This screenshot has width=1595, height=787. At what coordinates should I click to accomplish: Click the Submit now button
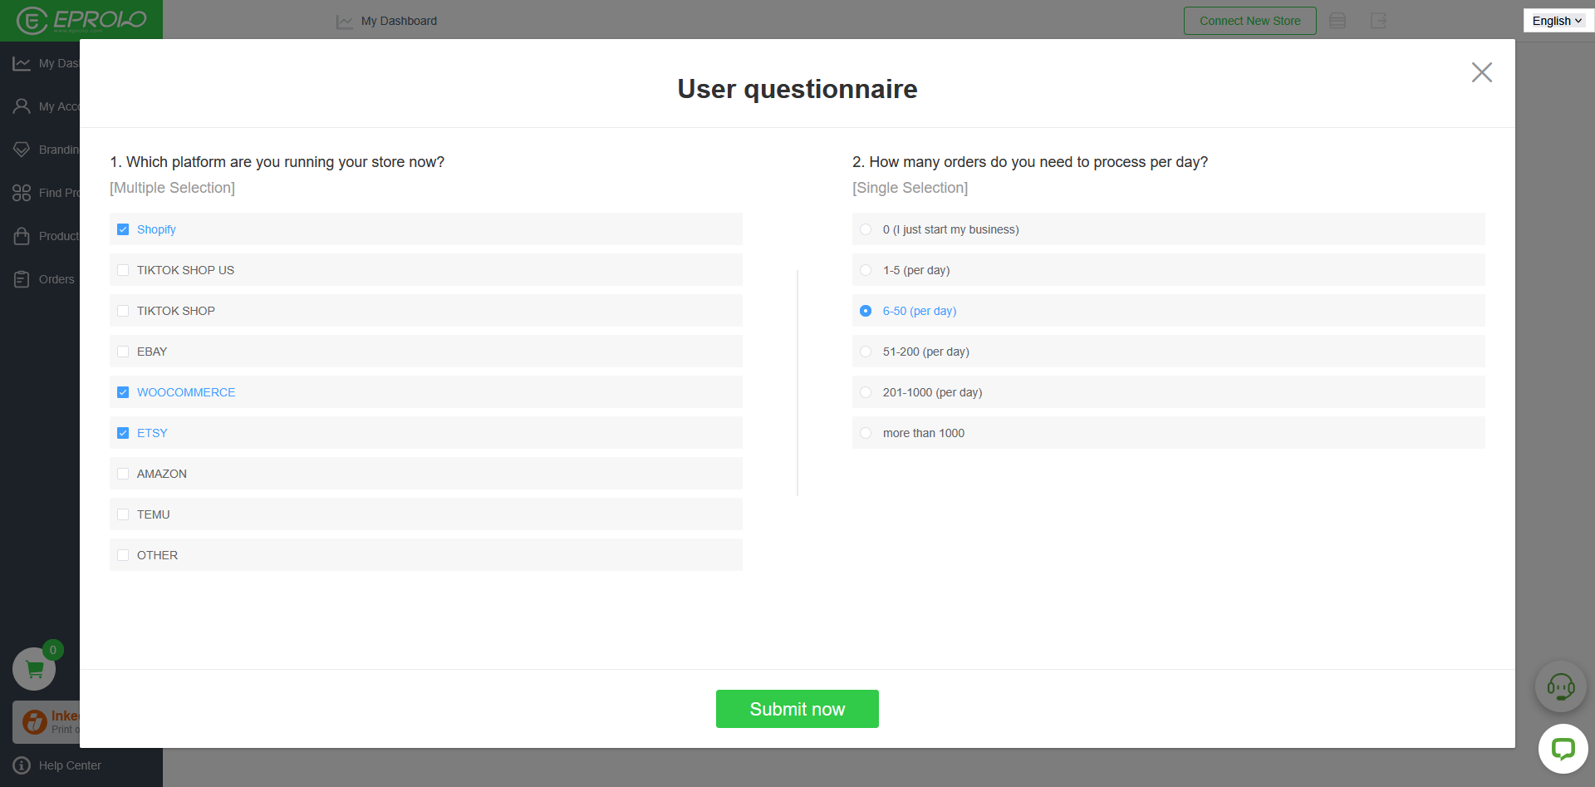797,709
